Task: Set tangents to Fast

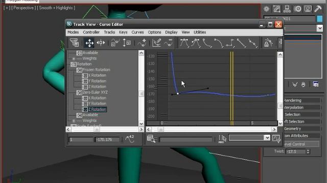Action: click(x=207, y=43)
